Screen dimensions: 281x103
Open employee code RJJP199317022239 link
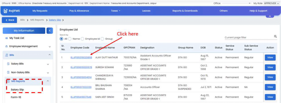pos(81,87)
